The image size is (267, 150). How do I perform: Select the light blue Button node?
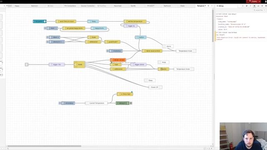(141, 37)
